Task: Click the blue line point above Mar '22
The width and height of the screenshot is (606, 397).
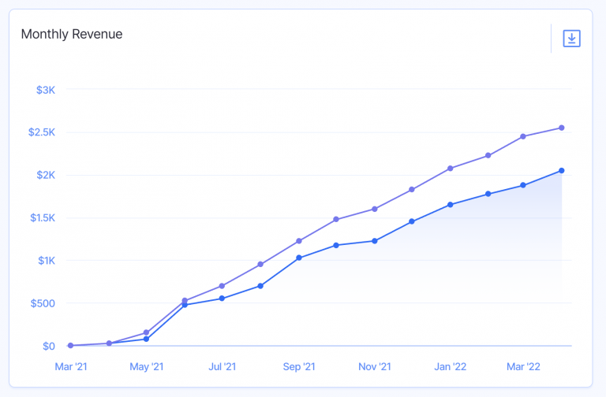Action: pos(523,186)
